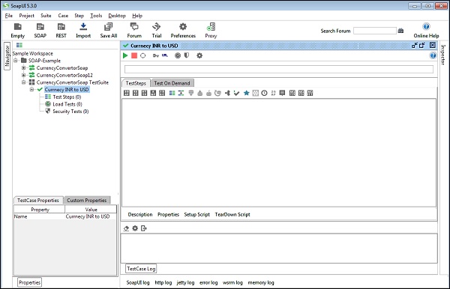The height and width of the screenshot is (289, 450).
Task: Open the Setup Script tab
Action: click(196, 214)
